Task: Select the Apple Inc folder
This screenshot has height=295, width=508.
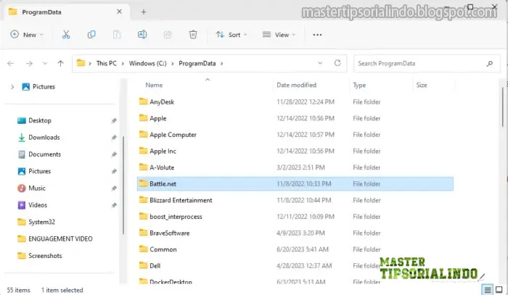Action: [295, 151]
